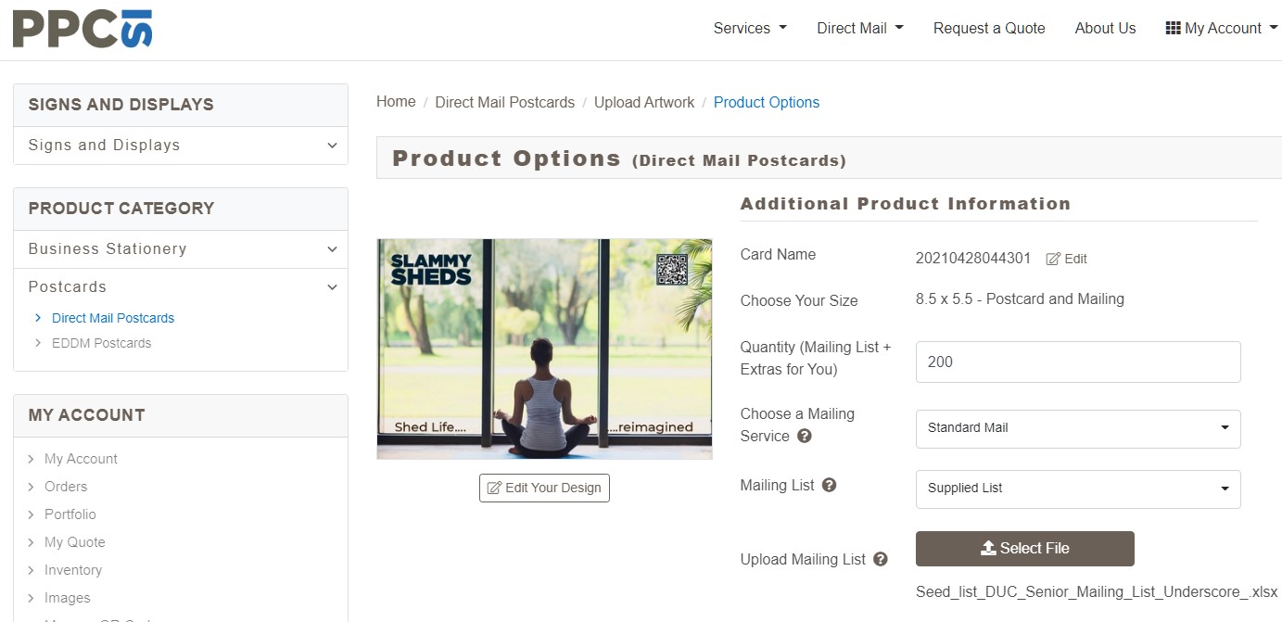
Task: Open the Services menu
Action: point(750,28)
